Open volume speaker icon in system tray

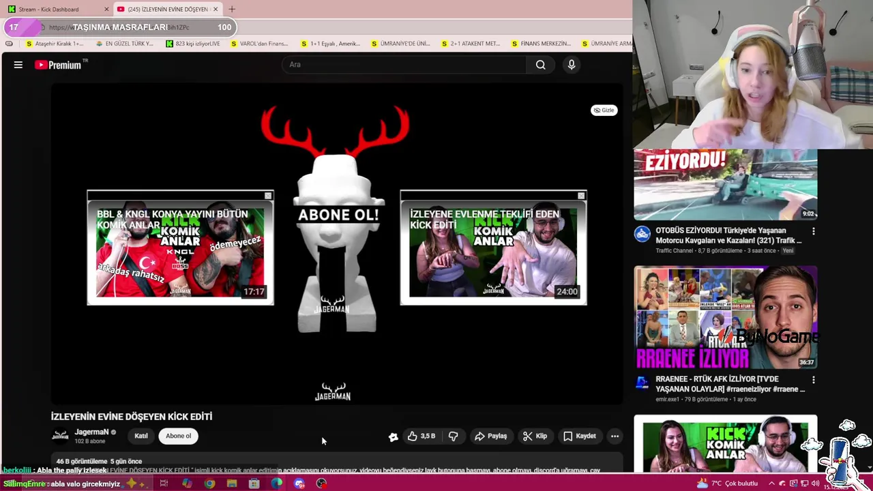(815, 483)
